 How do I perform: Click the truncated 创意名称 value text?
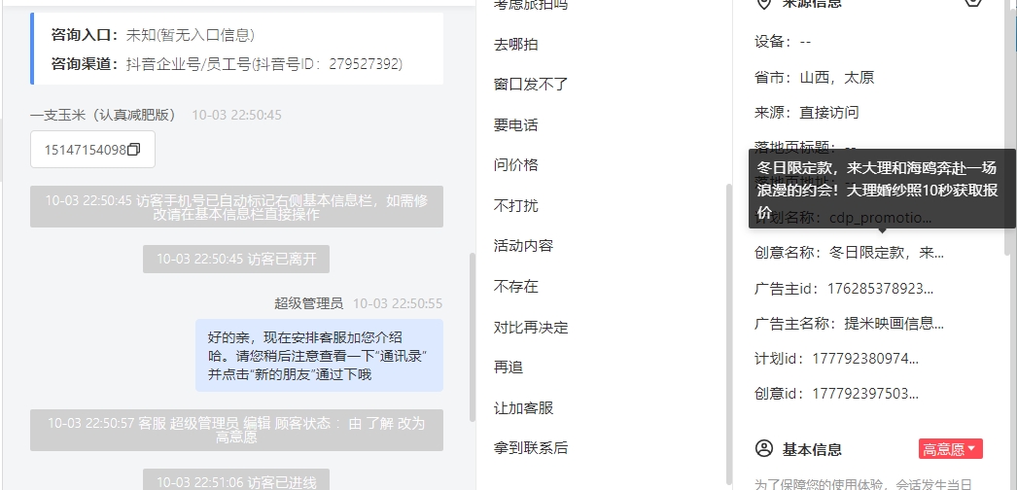point(887,253)
